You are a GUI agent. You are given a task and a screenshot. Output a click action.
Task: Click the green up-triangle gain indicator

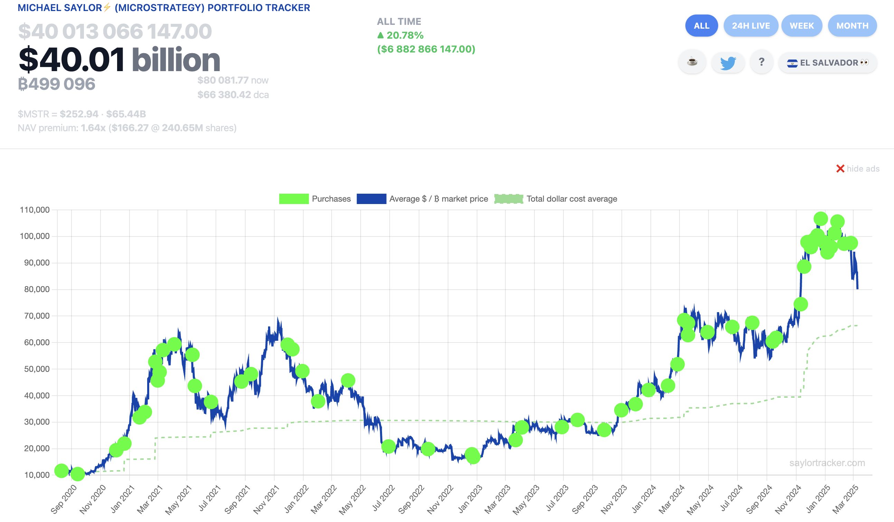381,35
